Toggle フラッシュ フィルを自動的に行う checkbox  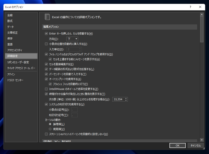[50, 84]
